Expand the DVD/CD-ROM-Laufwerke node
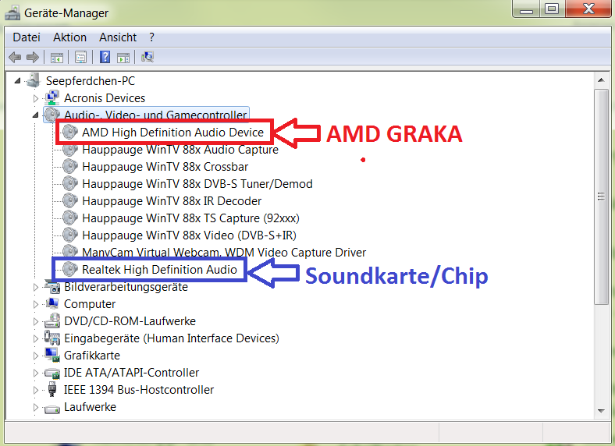The height and width of the screenshot is (446, 615). (36, 321)
